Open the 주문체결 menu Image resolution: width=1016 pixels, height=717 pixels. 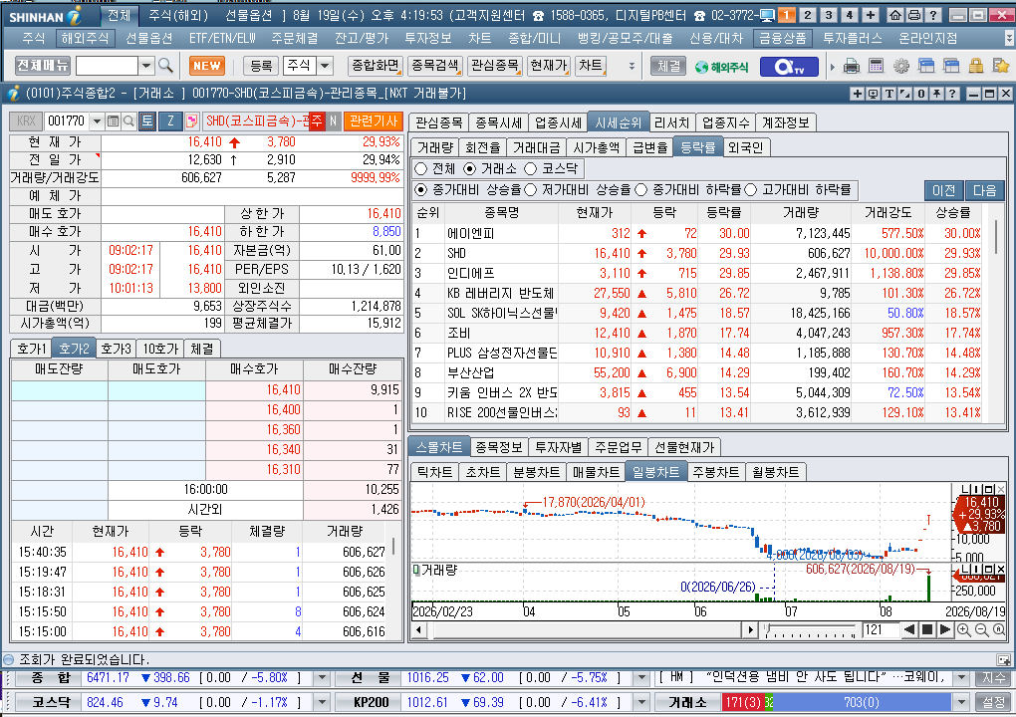(294, 38)
